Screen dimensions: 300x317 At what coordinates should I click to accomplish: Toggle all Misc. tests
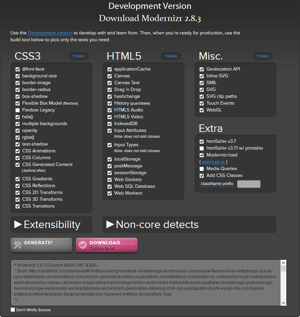point(262,56)
